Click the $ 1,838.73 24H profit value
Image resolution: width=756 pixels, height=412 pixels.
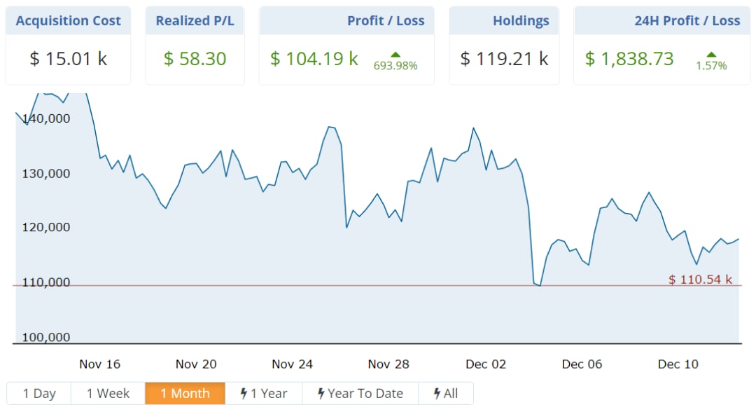click(x=629, y=59)
